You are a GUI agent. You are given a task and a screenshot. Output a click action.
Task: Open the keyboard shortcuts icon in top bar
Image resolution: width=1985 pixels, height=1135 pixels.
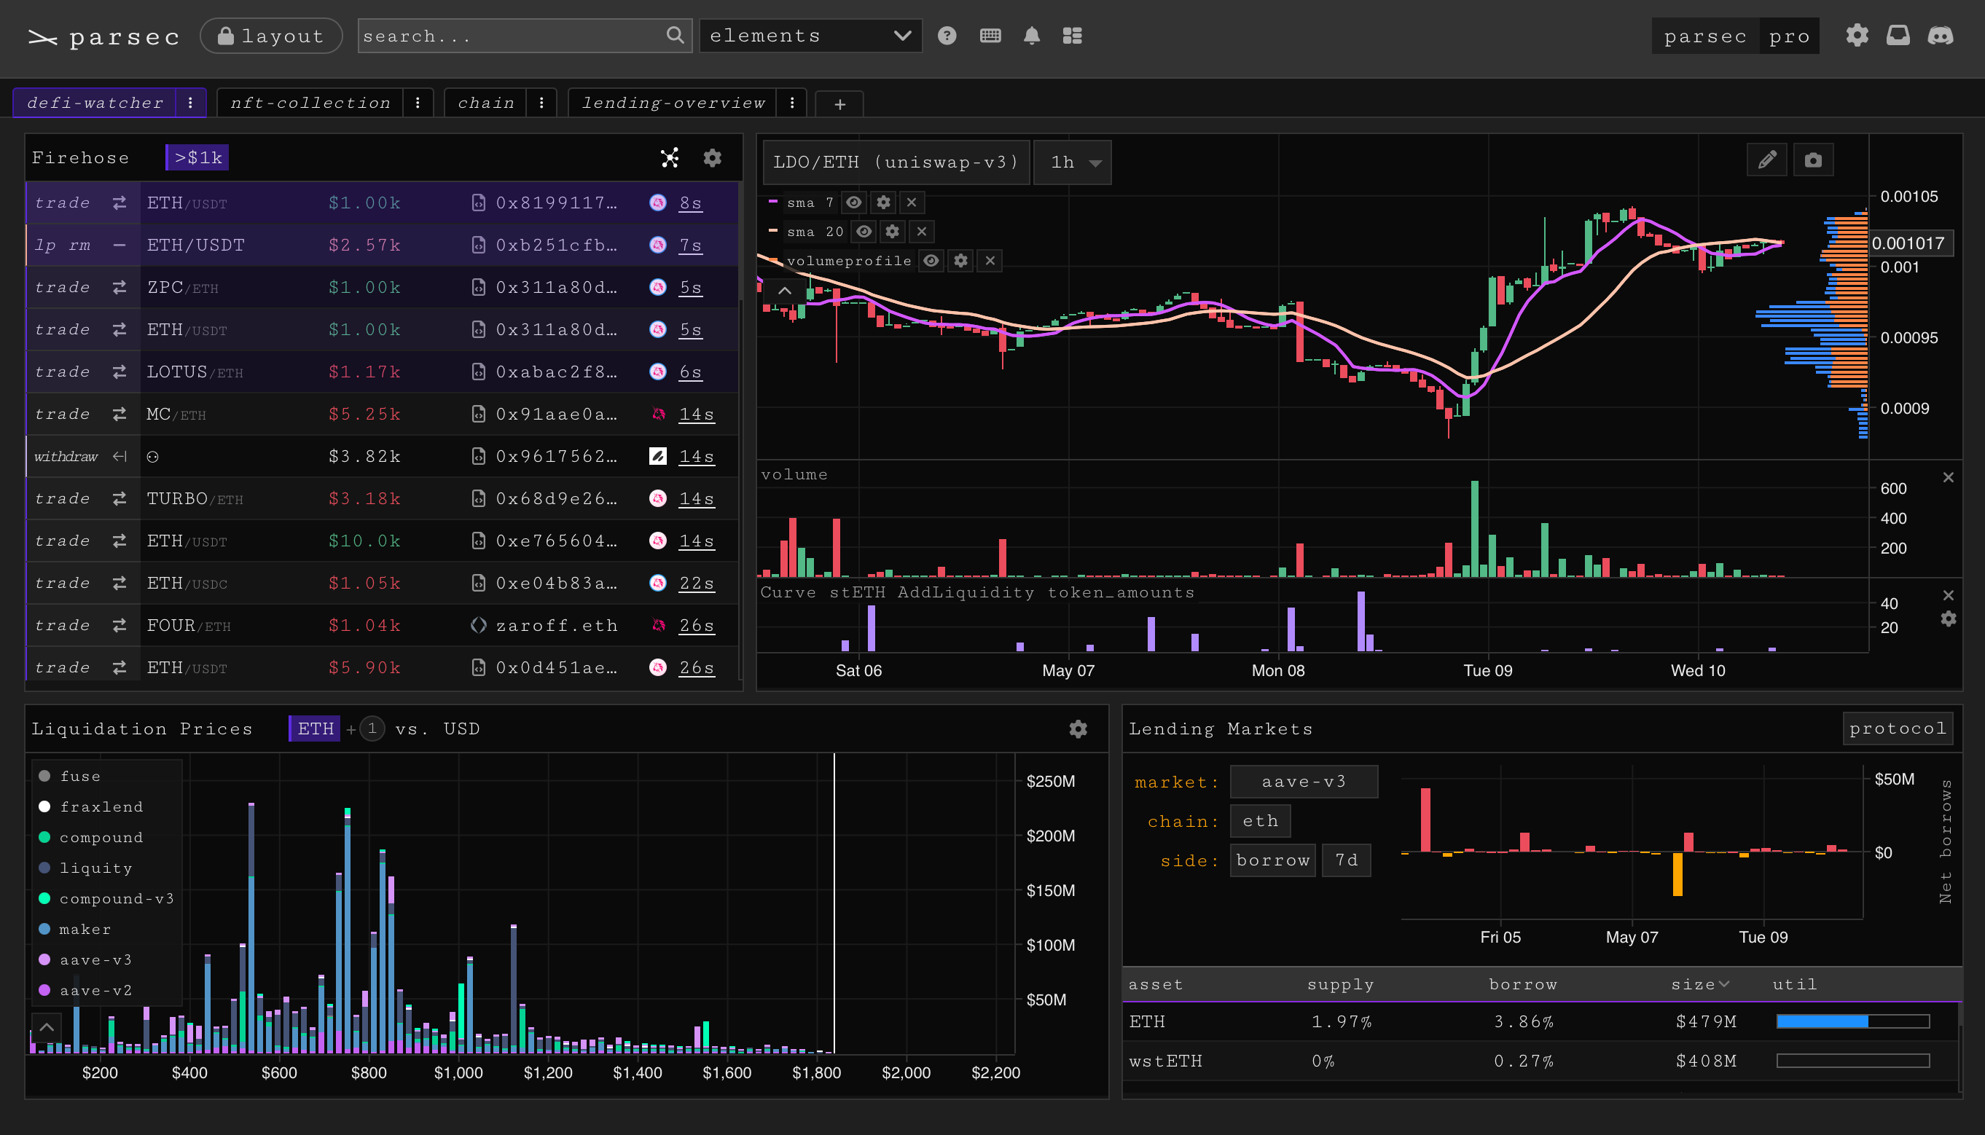coord(990,36)
